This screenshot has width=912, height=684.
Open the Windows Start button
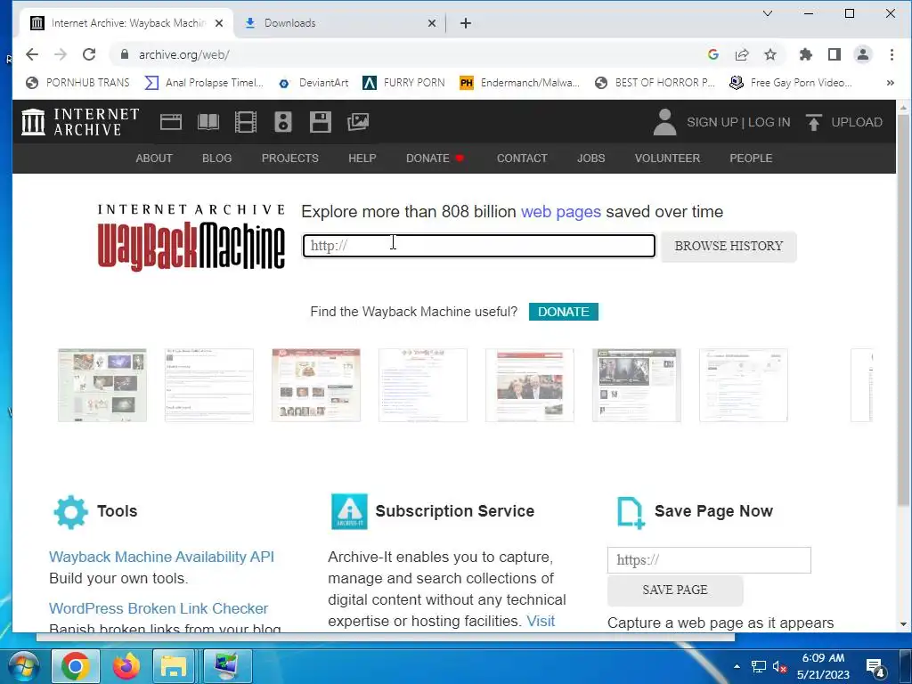23,666
